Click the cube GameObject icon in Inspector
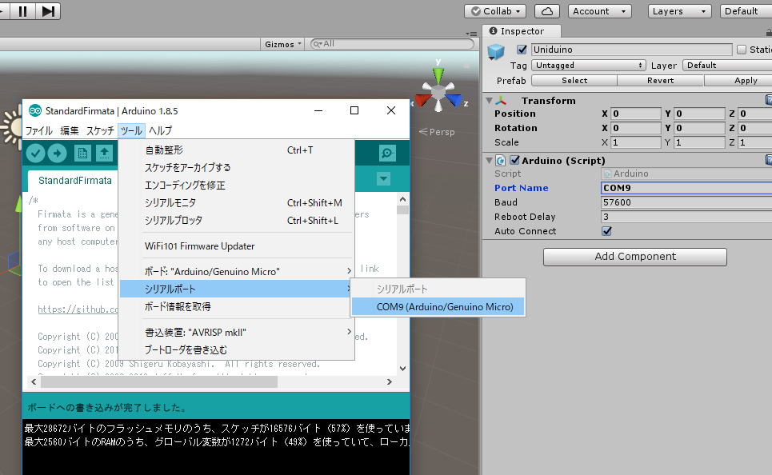Screen dimensions: 772x475 pyautogui.click(x=496, y=51)
